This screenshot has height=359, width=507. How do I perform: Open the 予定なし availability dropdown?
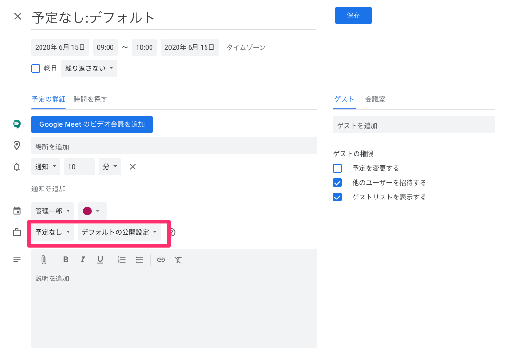coord(53,232)
